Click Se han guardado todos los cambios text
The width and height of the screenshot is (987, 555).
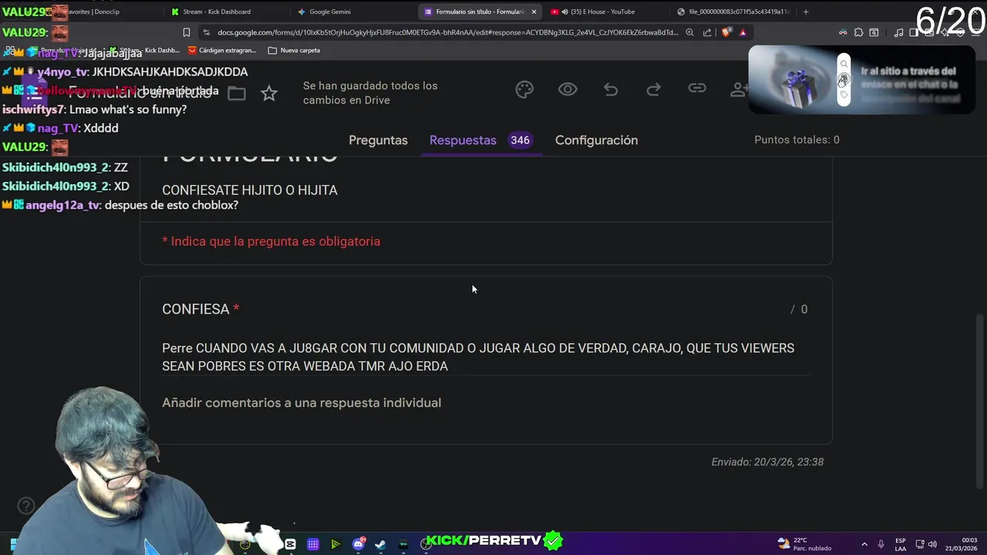370,92
